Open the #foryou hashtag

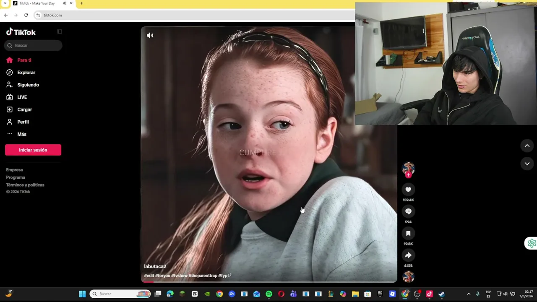pos(163,276)
